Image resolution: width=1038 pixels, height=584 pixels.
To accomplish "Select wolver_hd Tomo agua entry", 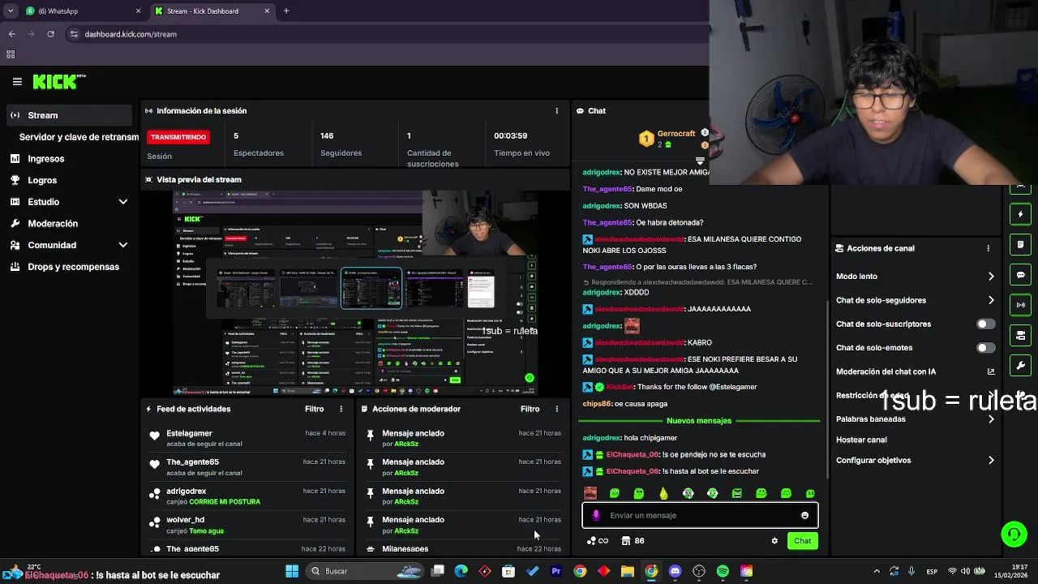I will click(247, 525).
